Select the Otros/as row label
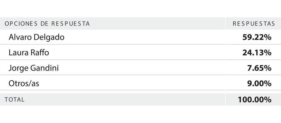The height and width of the screenshot is (123, 281). coord(24,83)
